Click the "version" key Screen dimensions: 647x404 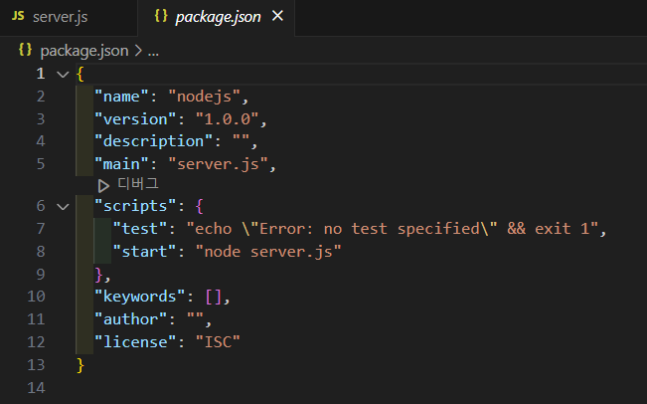point(135,119)
